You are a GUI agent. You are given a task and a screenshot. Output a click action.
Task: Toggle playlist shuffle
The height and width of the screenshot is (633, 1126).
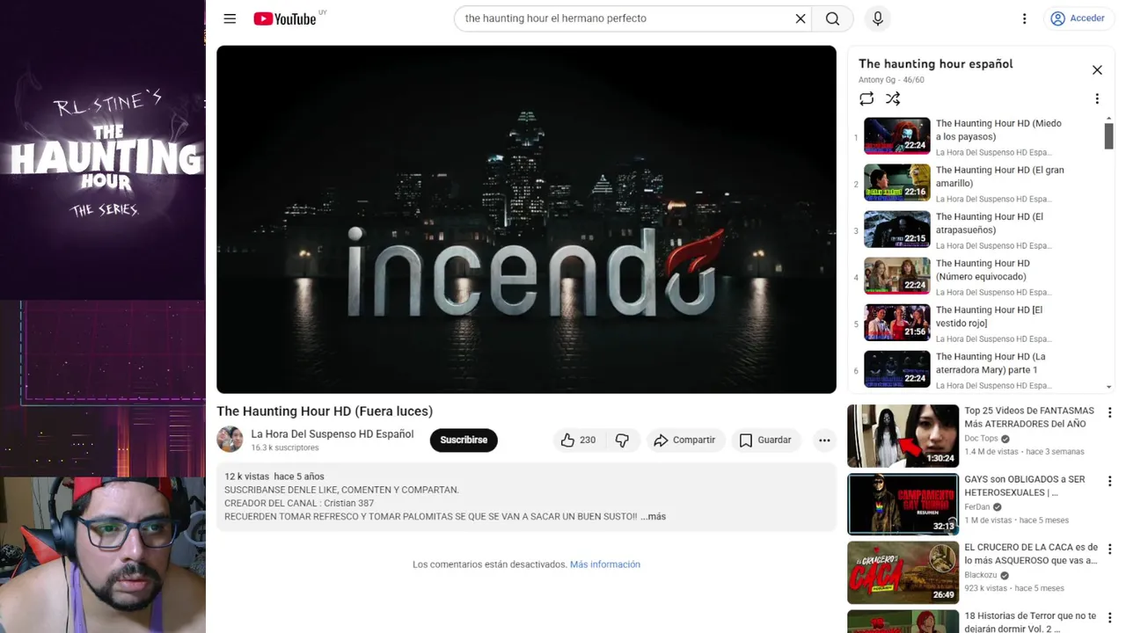[x=893, y=98]
